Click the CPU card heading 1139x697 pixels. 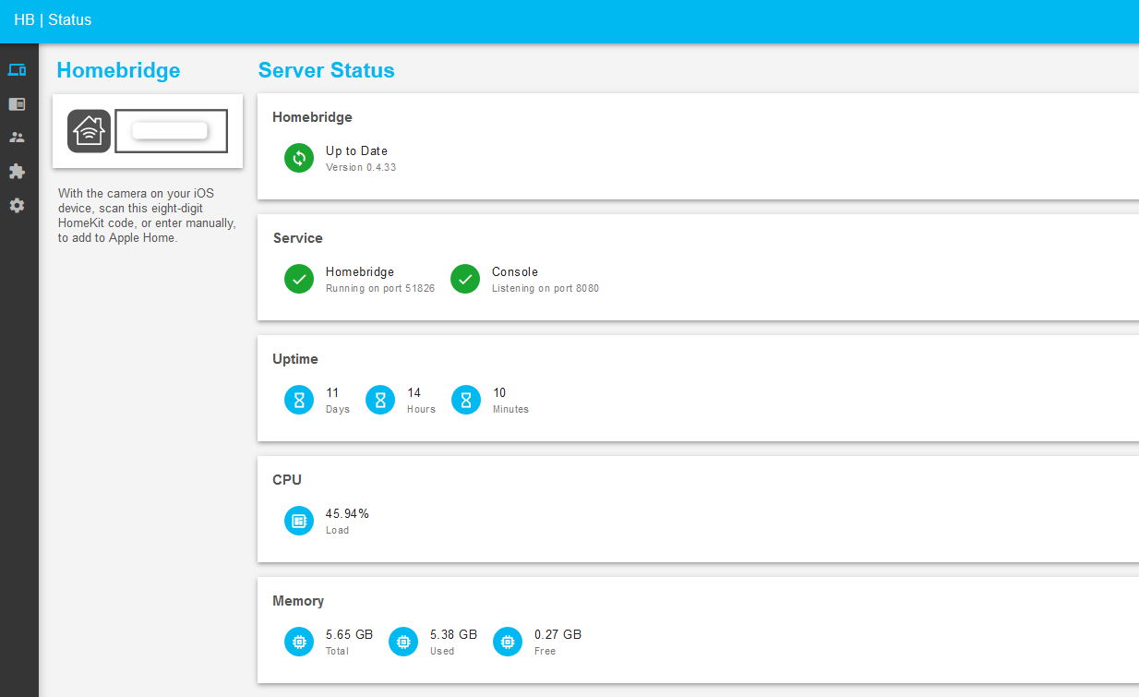tap(287, 480)
